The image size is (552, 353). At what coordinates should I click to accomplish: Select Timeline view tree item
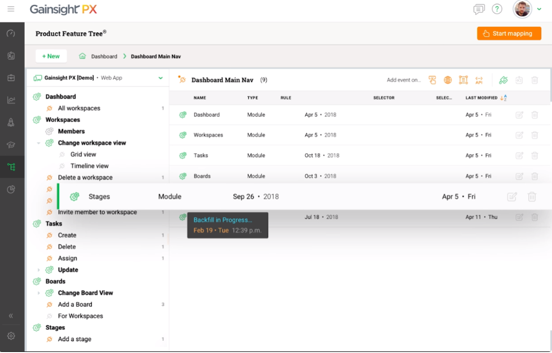90,166
